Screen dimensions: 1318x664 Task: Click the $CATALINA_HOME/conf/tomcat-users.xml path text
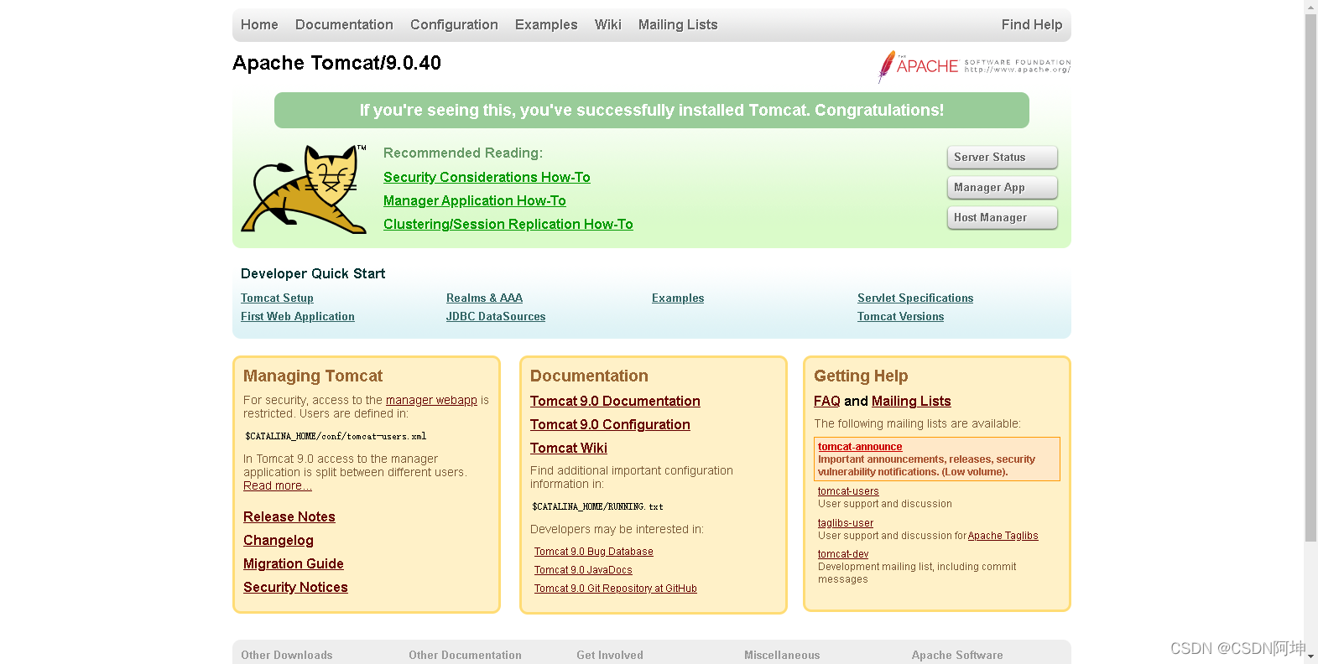[336, 436]
